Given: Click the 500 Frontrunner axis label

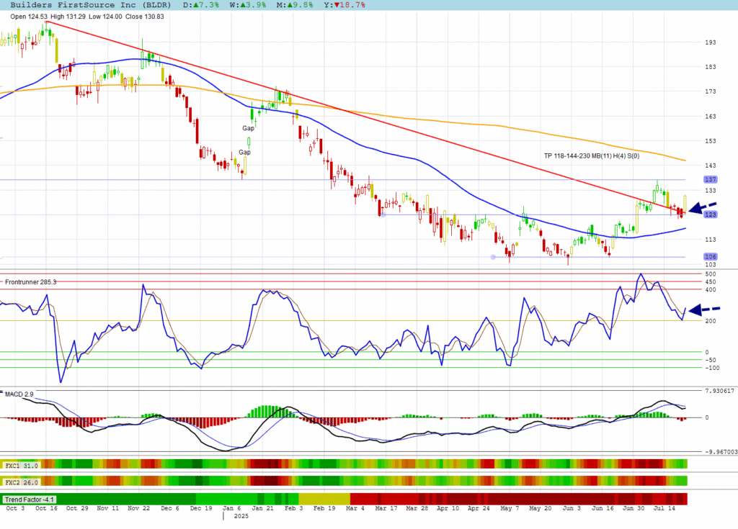Looking at the screenshot, I should [710, 274].
